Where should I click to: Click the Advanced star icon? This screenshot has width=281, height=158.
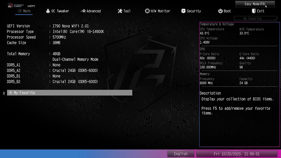click(x=83, y=11)
